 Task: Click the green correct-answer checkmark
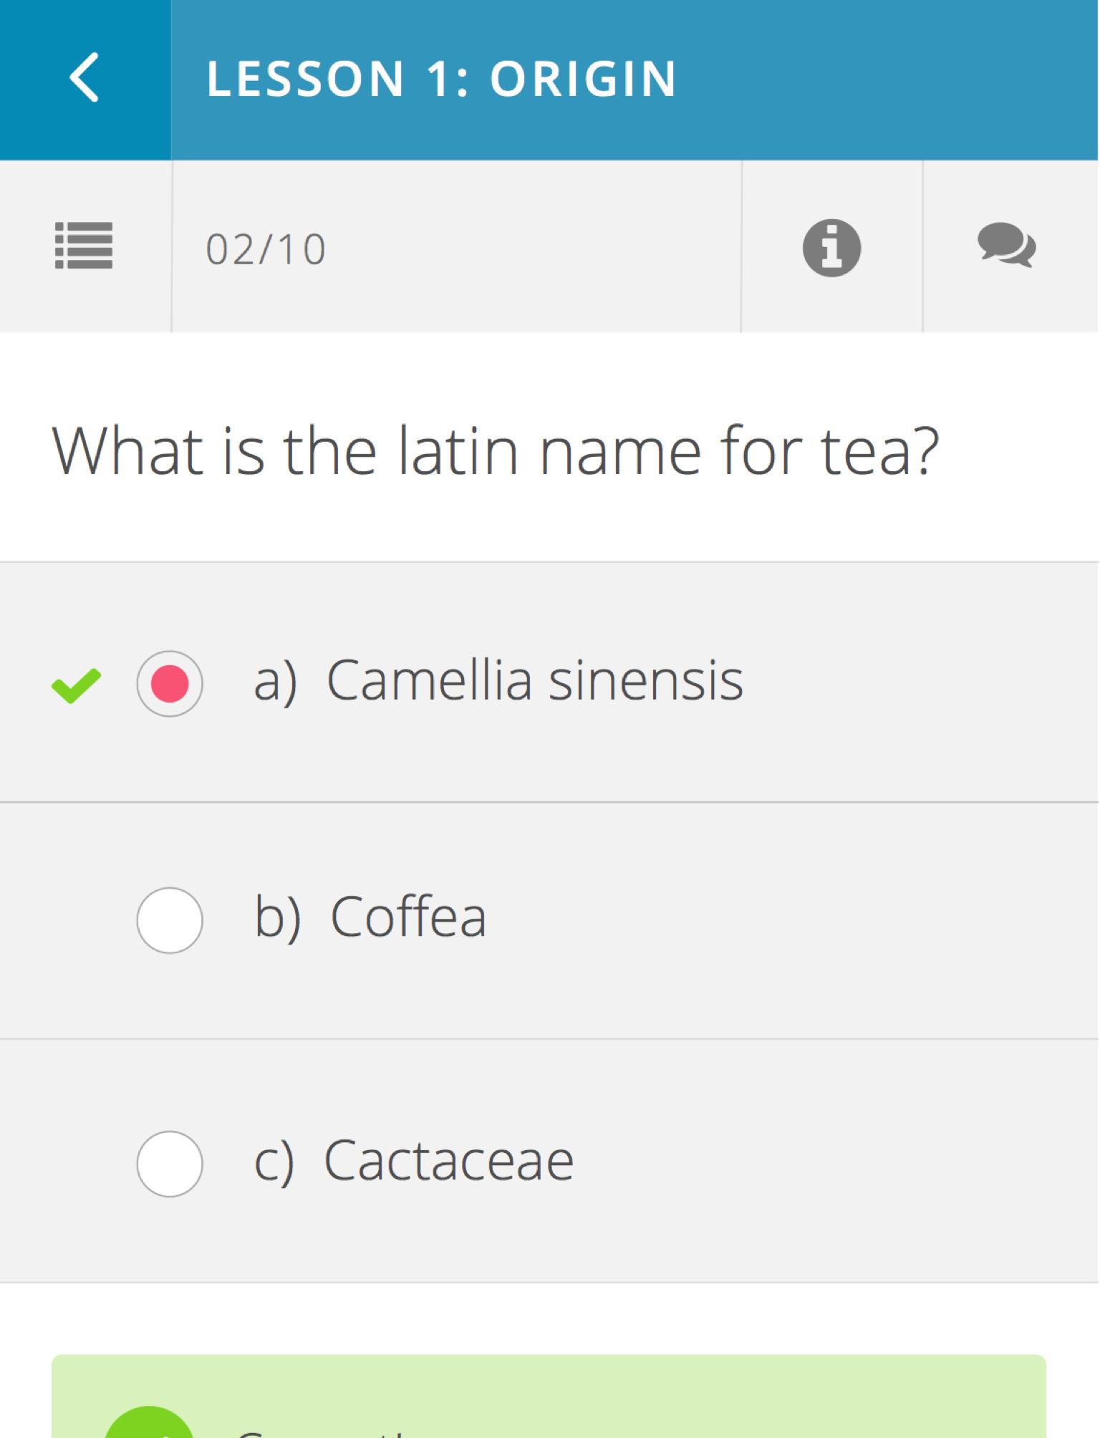point(76,685)
